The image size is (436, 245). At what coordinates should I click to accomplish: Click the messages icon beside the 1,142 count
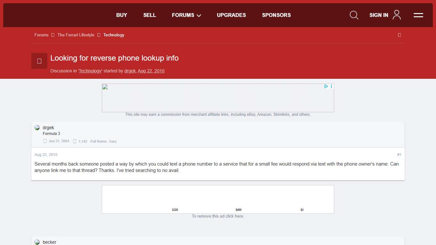pos(74,141)
